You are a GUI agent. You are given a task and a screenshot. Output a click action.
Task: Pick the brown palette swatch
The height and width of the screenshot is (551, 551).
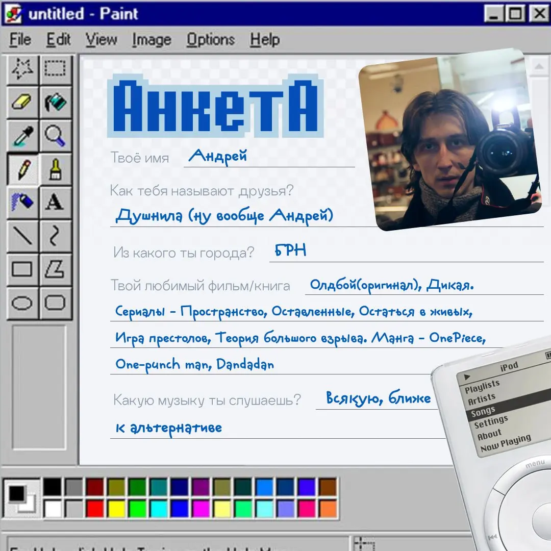(328, 487)
